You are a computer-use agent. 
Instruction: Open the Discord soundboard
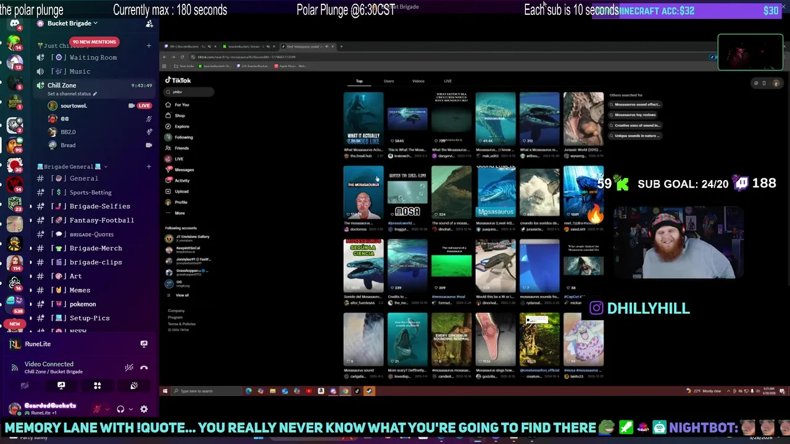[134, 386]
